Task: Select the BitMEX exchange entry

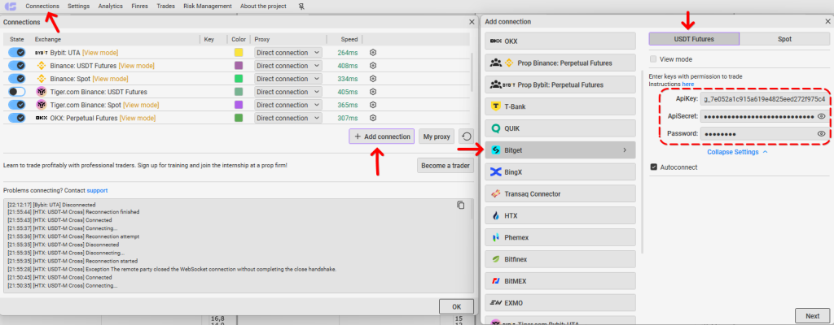Action: tap(560, 281)
